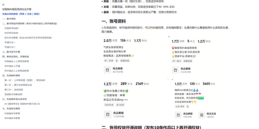Image resolution: width=259 pixels, height=129 pixels.
Task: Open profile screenshot with 2.0万 获赞
Action: [x=134, y=56]
